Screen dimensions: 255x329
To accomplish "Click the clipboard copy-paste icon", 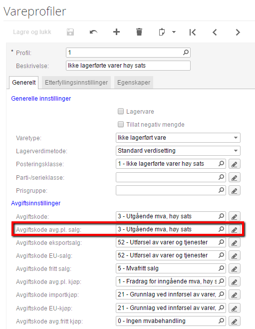I will click(162, 32).
